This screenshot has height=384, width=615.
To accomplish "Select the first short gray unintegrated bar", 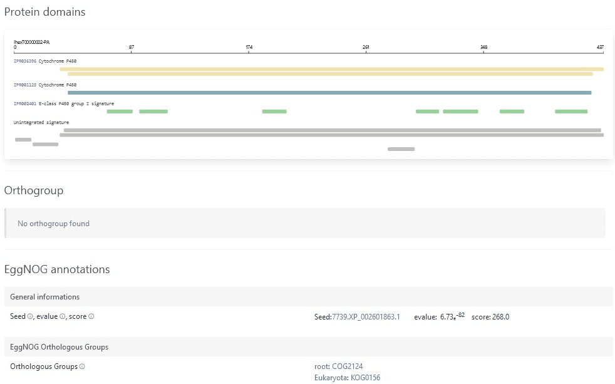I will [23, 140].
